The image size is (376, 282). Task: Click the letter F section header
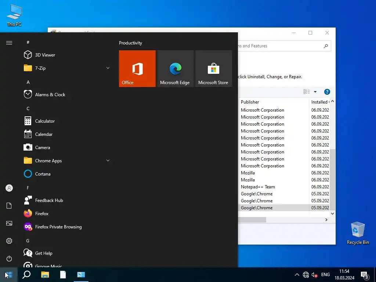tap(28, 188)
